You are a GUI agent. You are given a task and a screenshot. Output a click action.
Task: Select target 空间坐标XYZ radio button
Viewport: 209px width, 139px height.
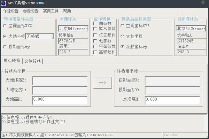point(122,25)
